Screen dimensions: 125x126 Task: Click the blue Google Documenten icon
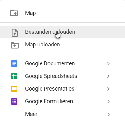[x=14, y=63]
